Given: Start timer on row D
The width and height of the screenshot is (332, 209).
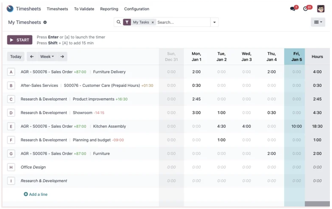Looking at the screenshot, I should click(11, 113).
